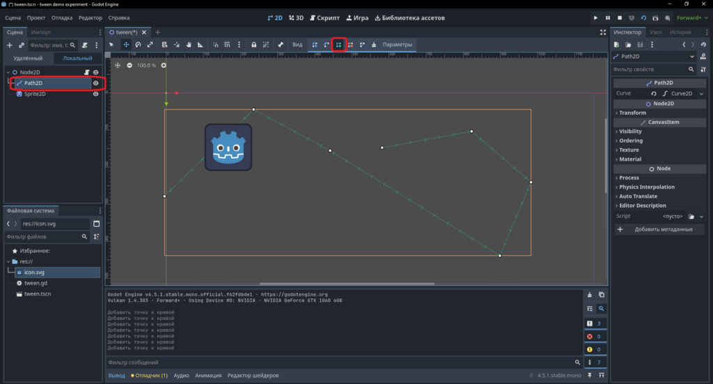Toggle visibility of root Node2D
This screenshot has height=384, width=713.
click(x=96, y=72)
